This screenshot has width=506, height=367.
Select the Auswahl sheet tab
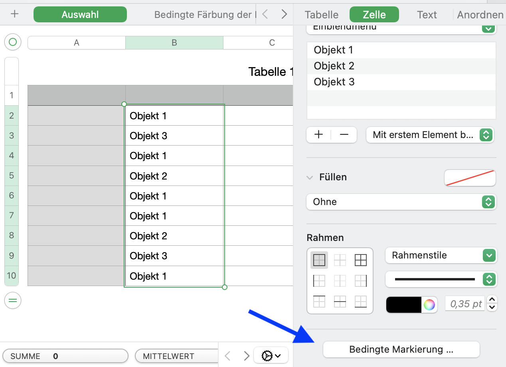80,15
